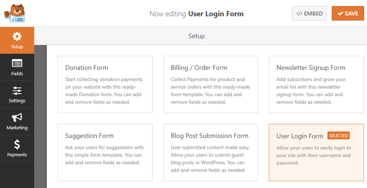Click the code brackets icon in Embed
367x188 pixels.
299,13
